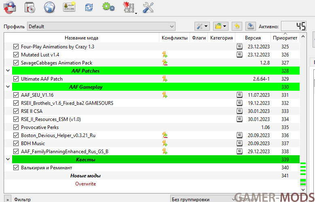Disable BDH Music mod
The image size is (315, 202).
pos(16,144)
